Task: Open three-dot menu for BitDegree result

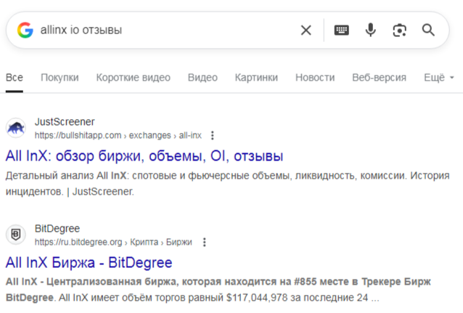Action: (x=205, y=242)
